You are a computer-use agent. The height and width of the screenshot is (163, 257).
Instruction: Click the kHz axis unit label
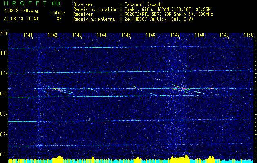4,33
